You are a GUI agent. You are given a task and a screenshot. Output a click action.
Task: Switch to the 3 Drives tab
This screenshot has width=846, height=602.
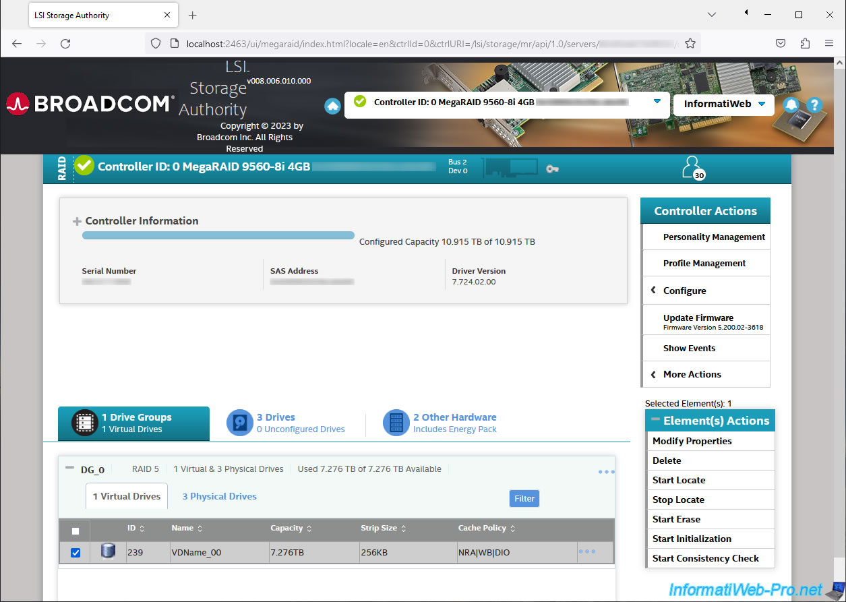click(x=286, y=423)
